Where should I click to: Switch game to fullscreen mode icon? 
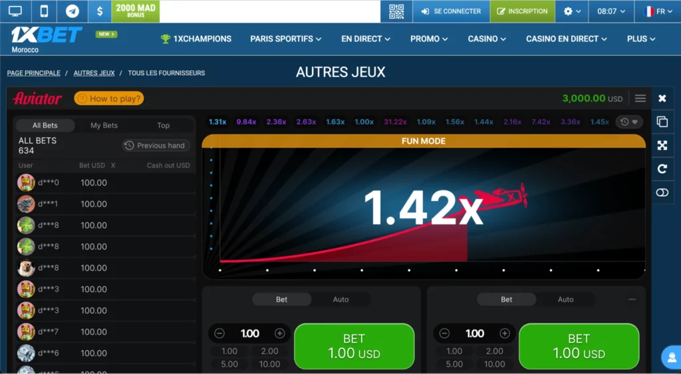click(662, 146)
